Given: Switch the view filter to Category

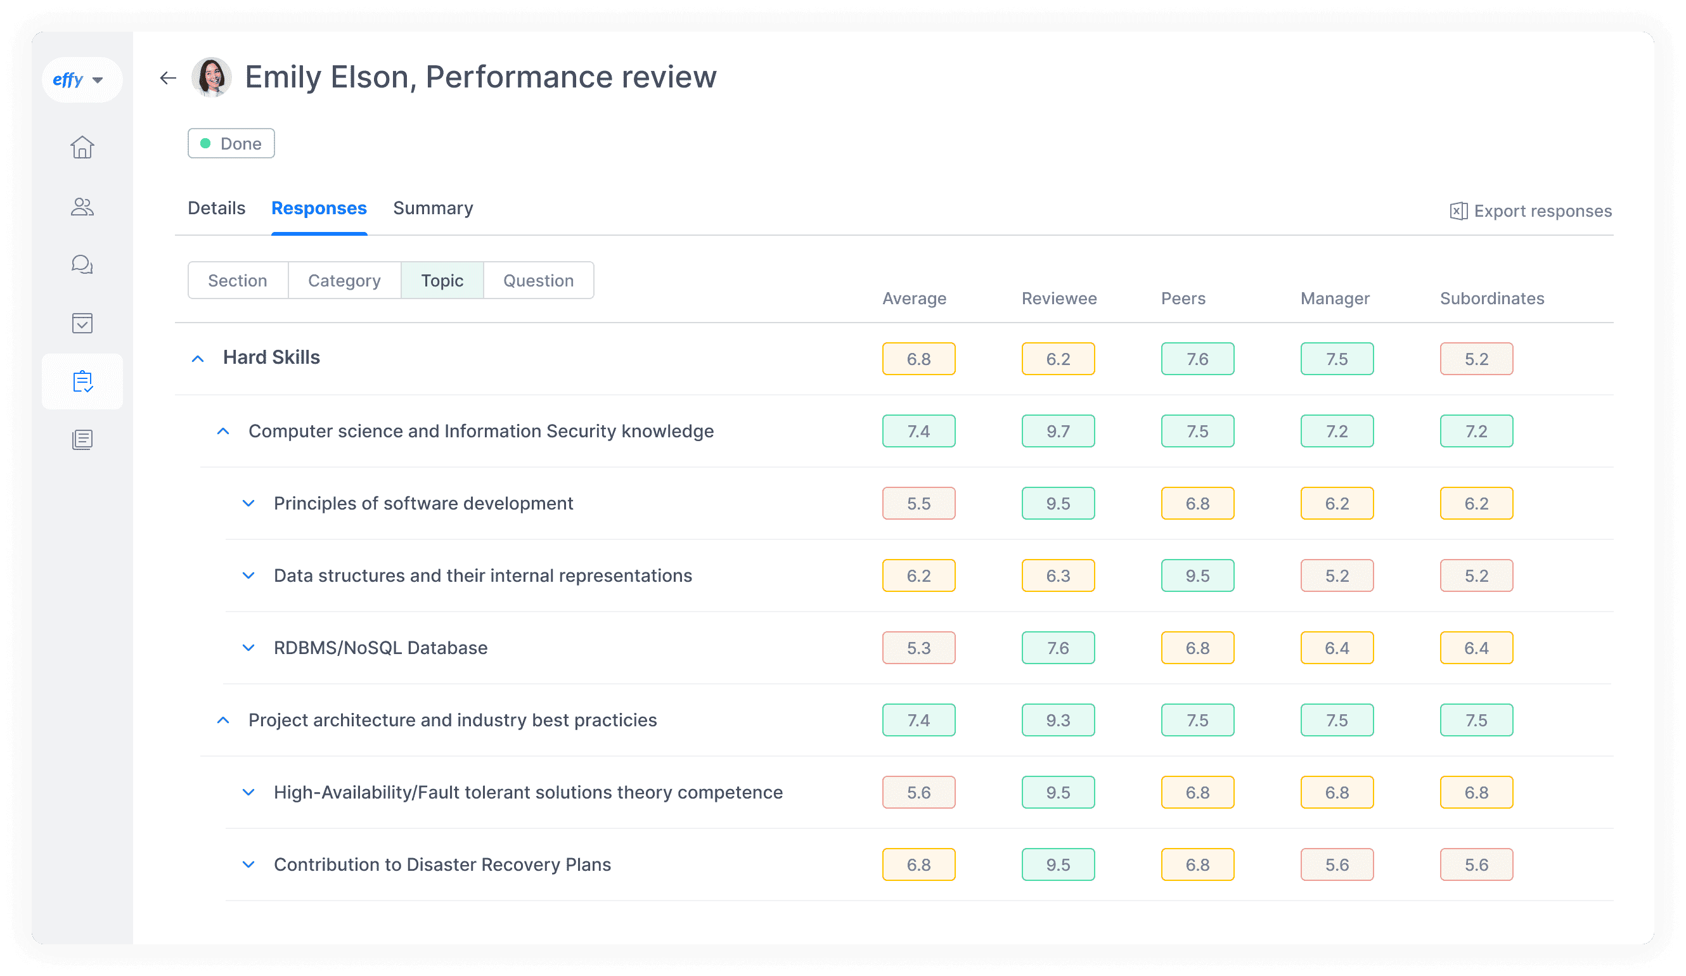Looking at the screenshot, I should (x=344, y=279).
